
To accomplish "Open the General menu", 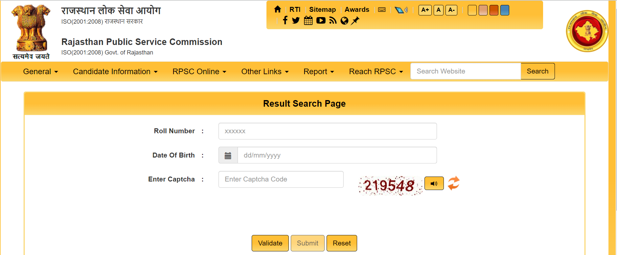I will 40,72.
